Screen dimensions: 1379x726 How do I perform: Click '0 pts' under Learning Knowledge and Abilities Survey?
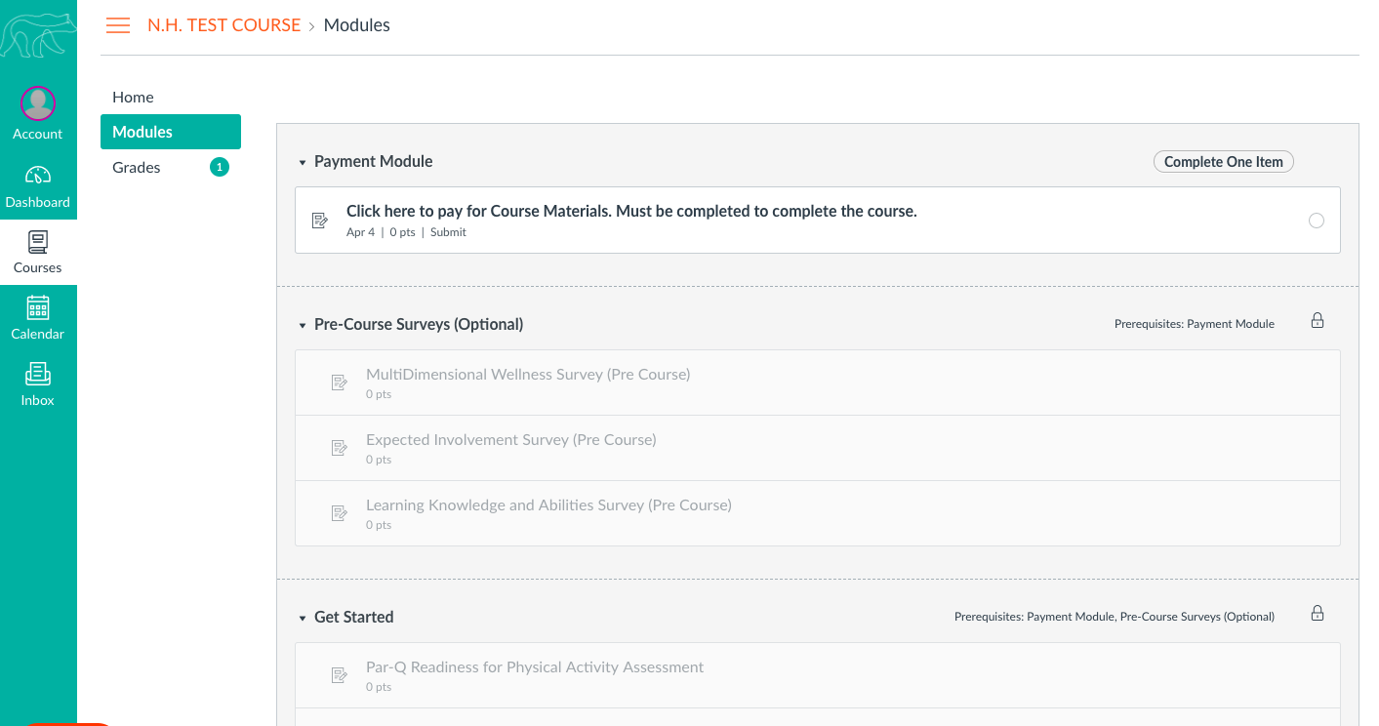[x=379, y=525]
